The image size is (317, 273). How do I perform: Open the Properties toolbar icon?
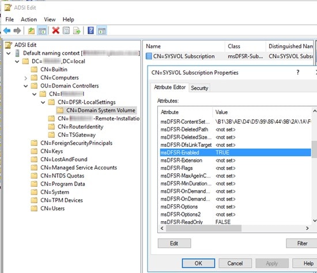pyautogui.click(x=66, y=31)
